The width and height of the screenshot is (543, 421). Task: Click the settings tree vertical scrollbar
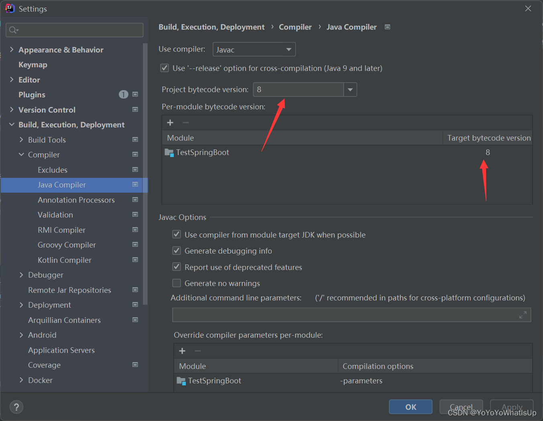tap(145, 174)
